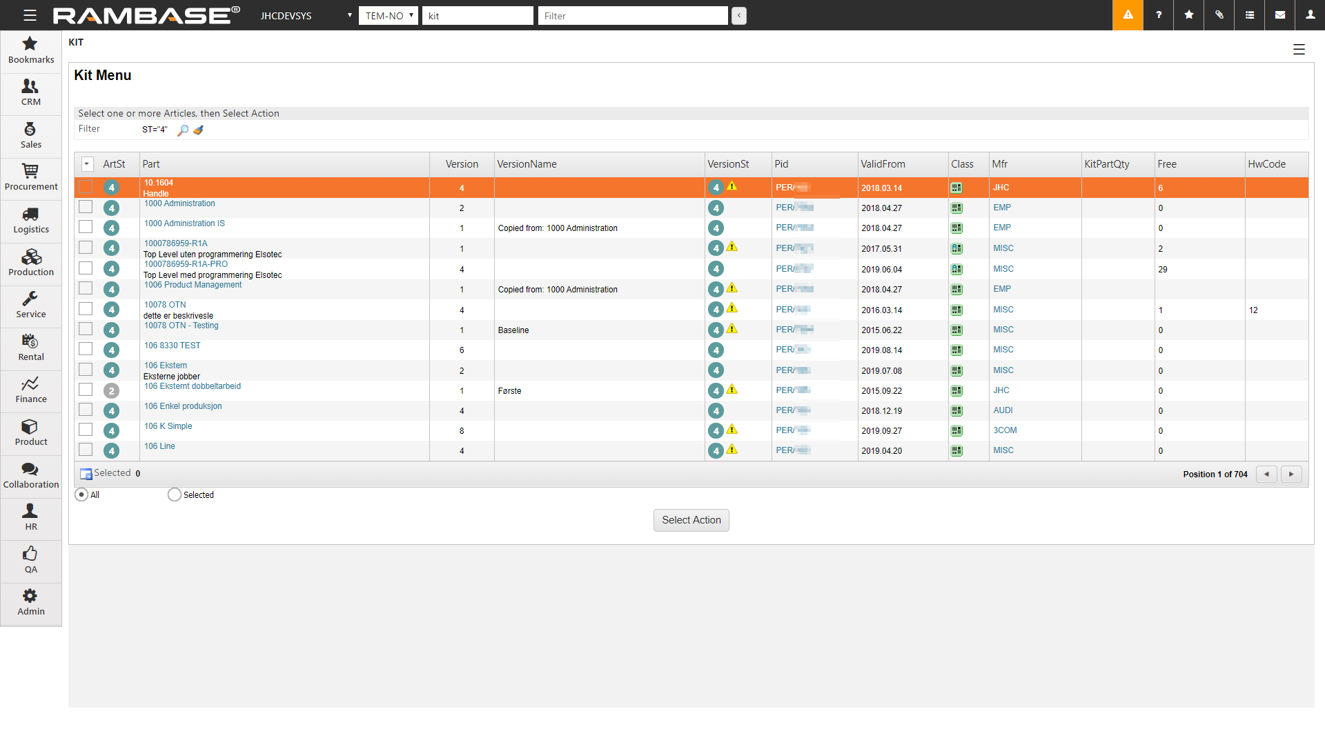Go to the next page arrow
Viewport: 1325px width, 729px height.
(x=1291, y=474)
